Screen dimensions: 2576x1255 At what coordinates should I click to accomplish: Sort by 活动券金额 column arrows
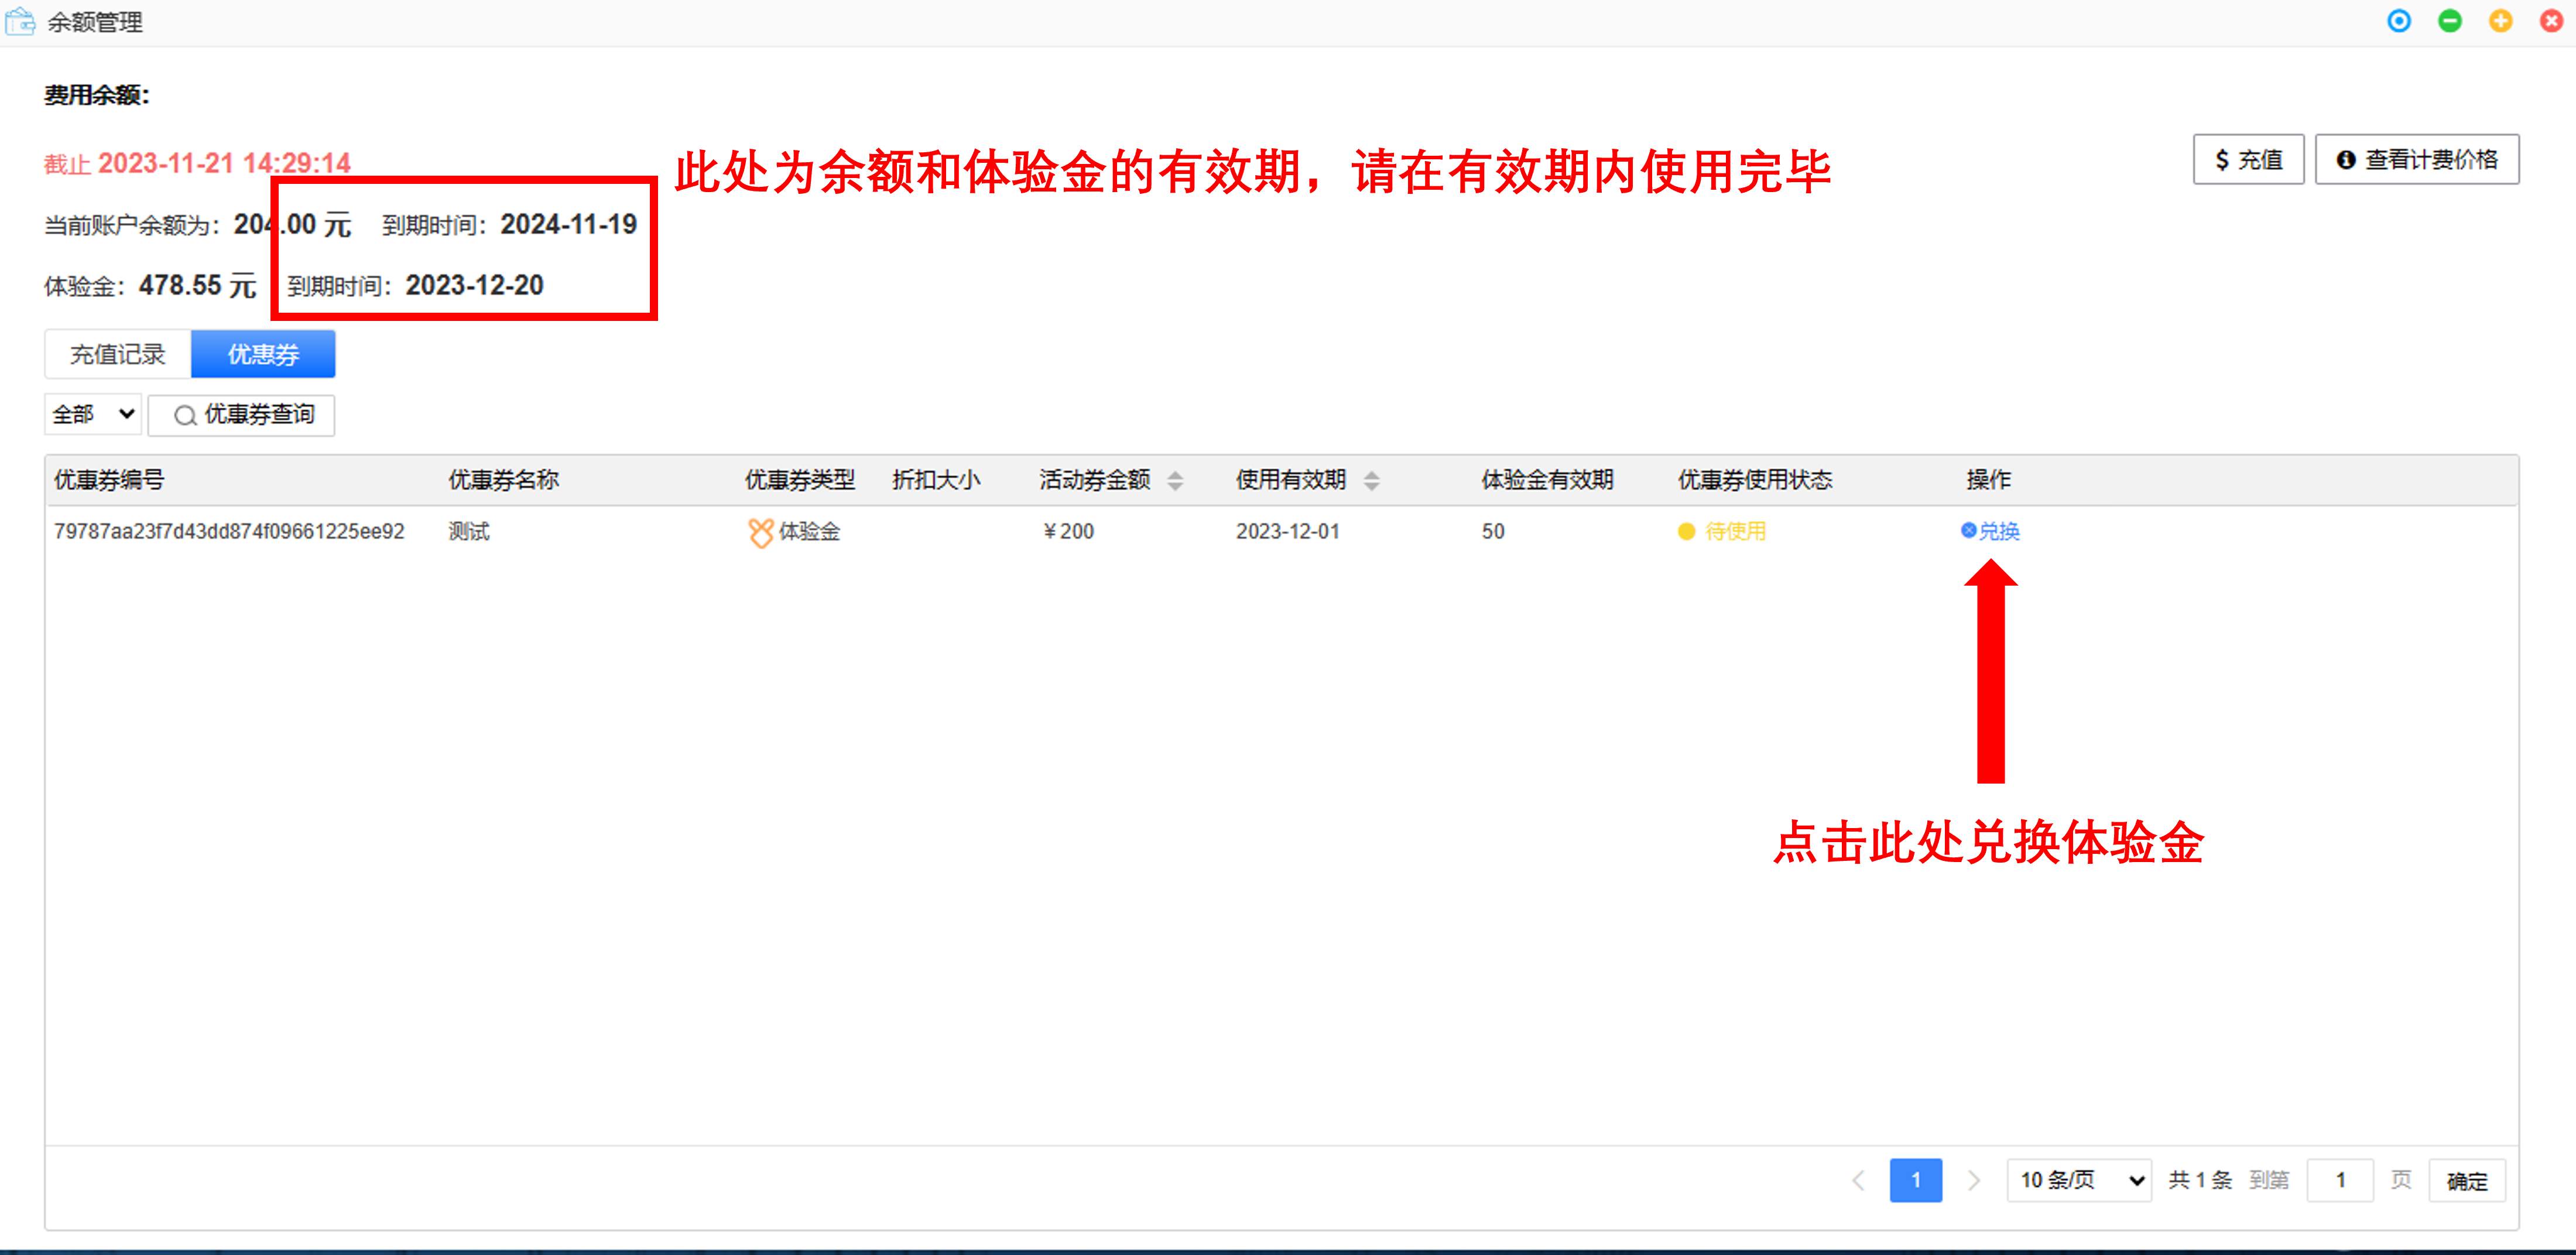(1175, 480)
